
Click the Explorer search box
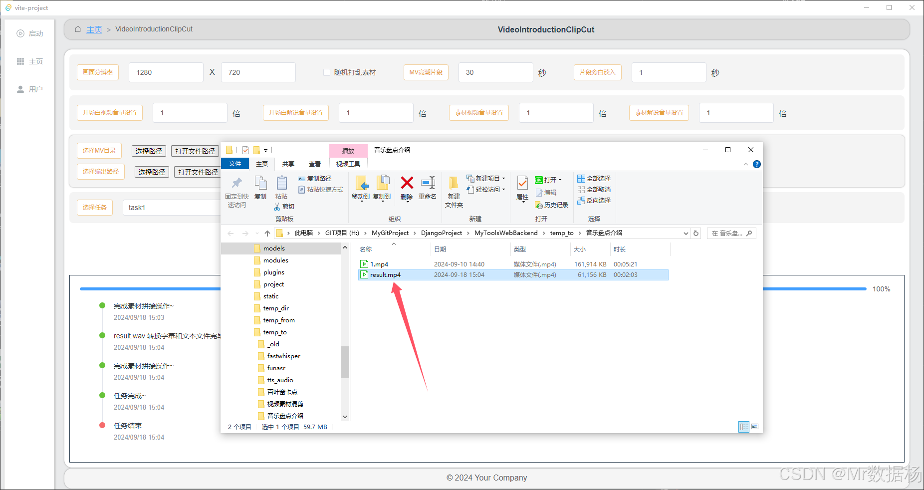pyautogui.click(x=731, y=233)
